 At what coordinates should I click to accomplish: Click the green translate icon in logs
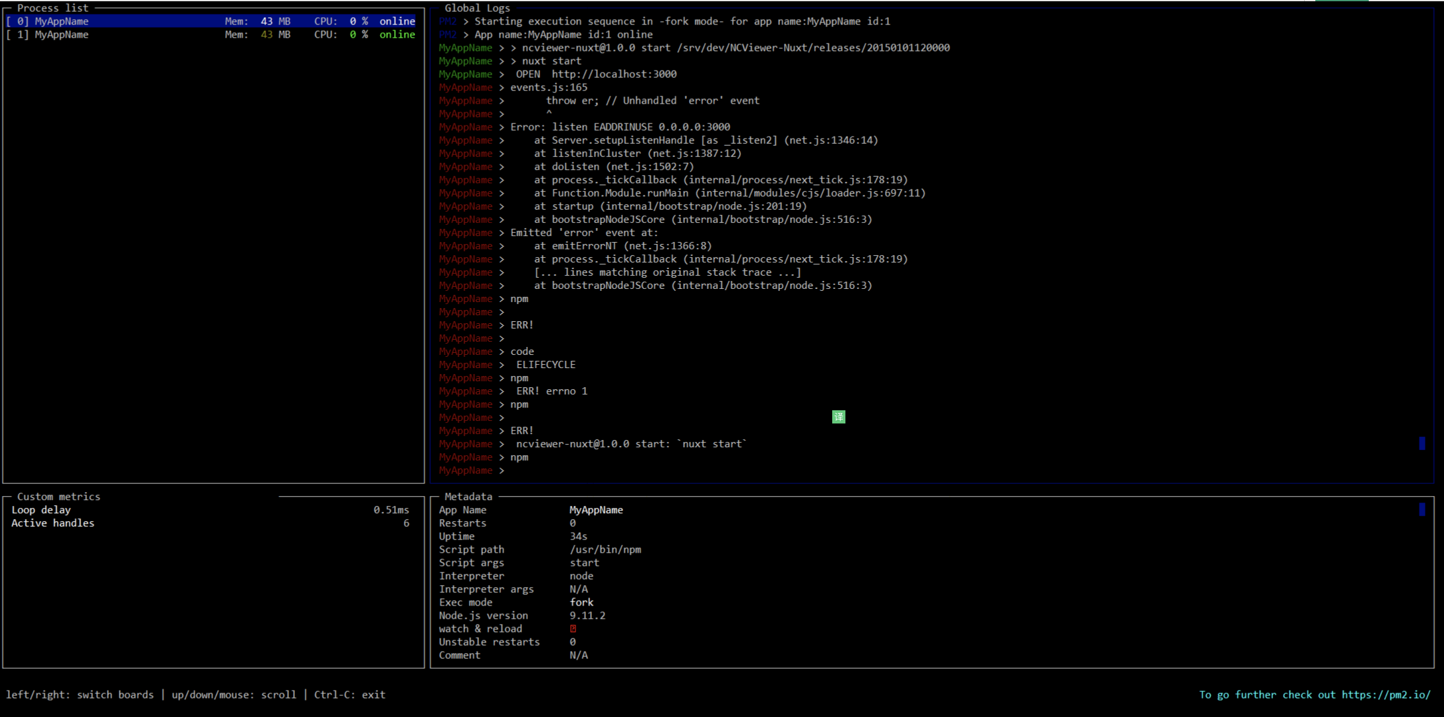tap(838, 417)
